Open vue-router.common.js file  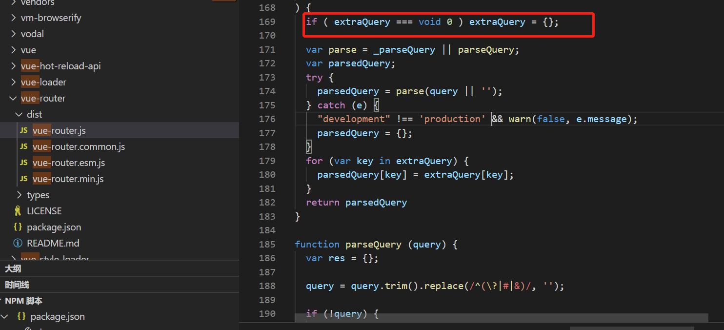pyautogui.click(x=79, y=147)
